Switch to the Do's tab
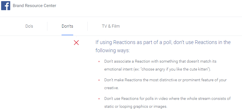 click(29, 26)
